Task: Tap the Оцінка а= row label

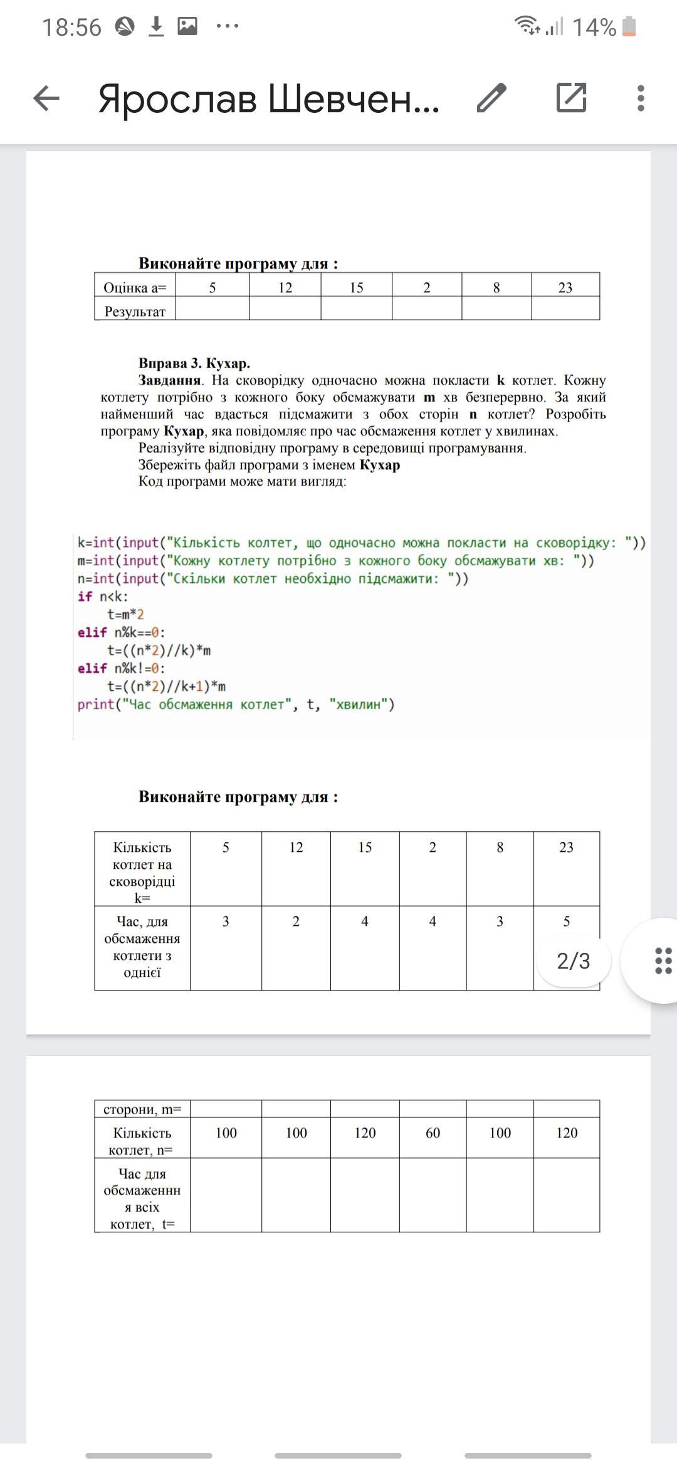Action: pyautogui.click(x=135, y=287)
